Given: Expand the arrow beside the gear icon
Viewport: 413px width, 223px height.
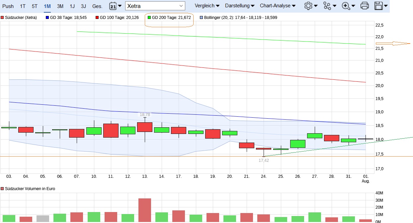Looking at the screenshot, I should (x=316, y=6).
